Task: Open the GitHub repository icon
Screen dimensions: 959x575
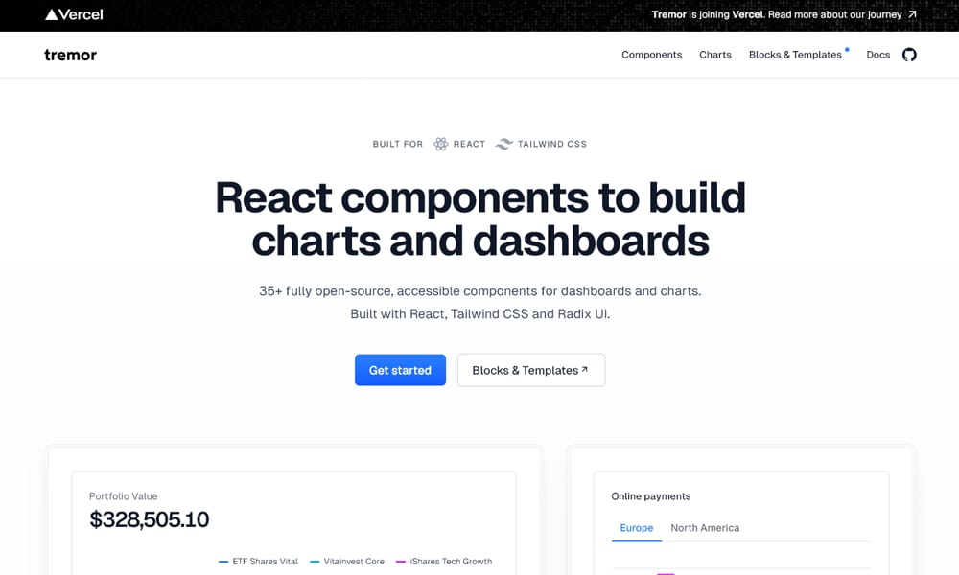Action: point(907,55)
